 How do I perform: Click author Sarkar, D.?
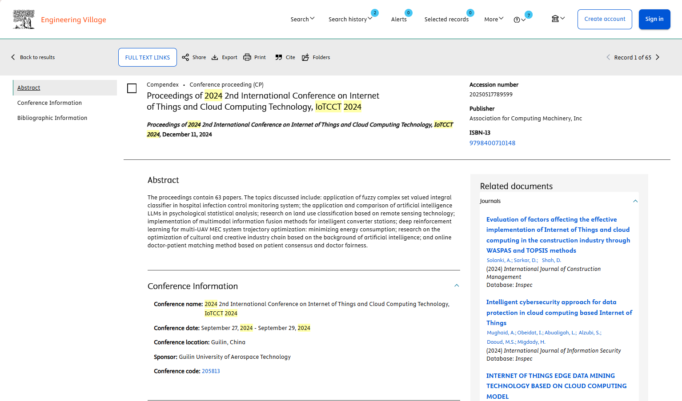(x=526, y=261)
